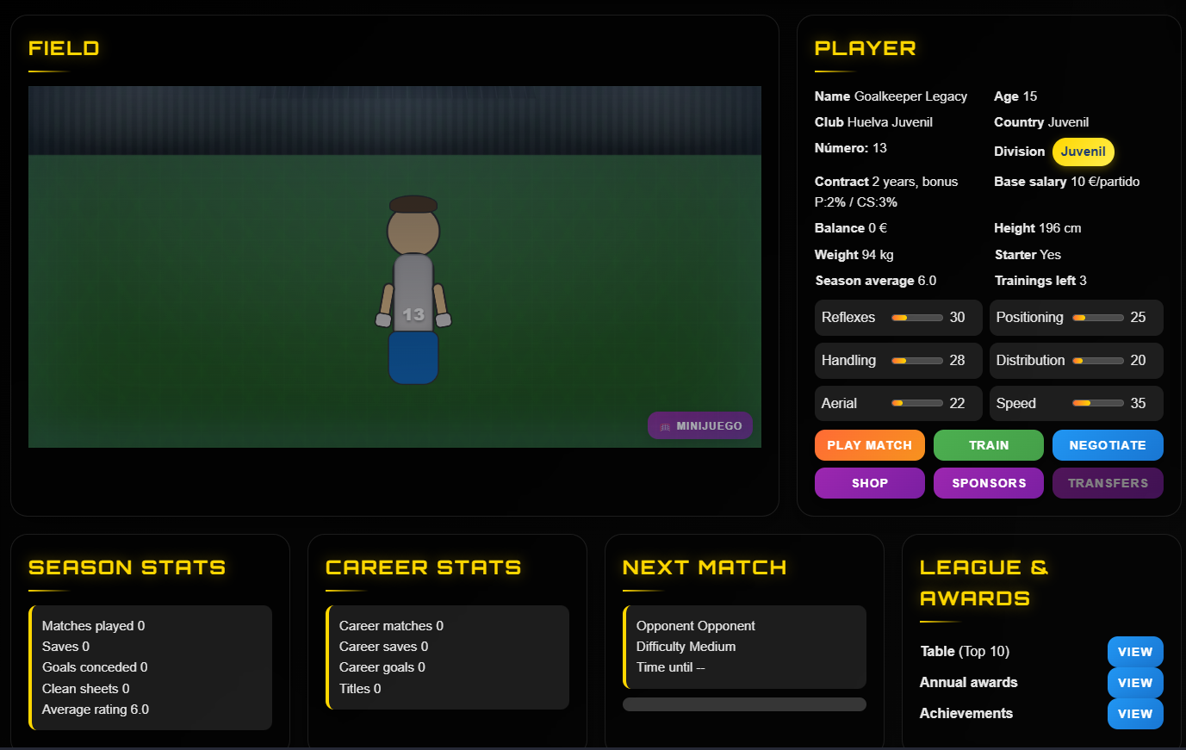The image size is (1186, 750).
Task: Click the 'Goals conceded 0' line
Action: [x=95, y=667]
